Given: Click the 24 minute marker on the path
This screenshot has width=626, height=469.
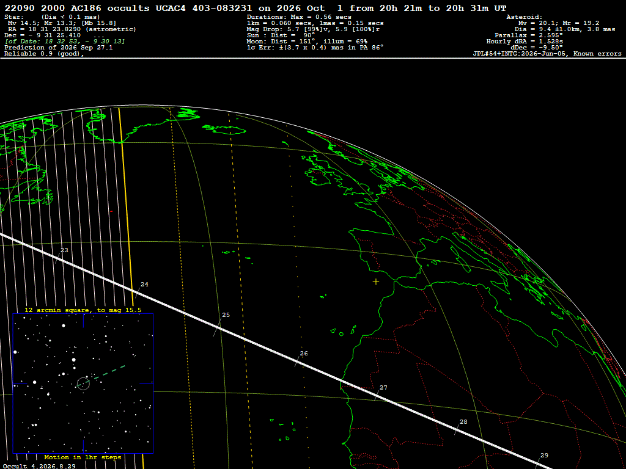Looking at the screenshot, I should 144,285.
